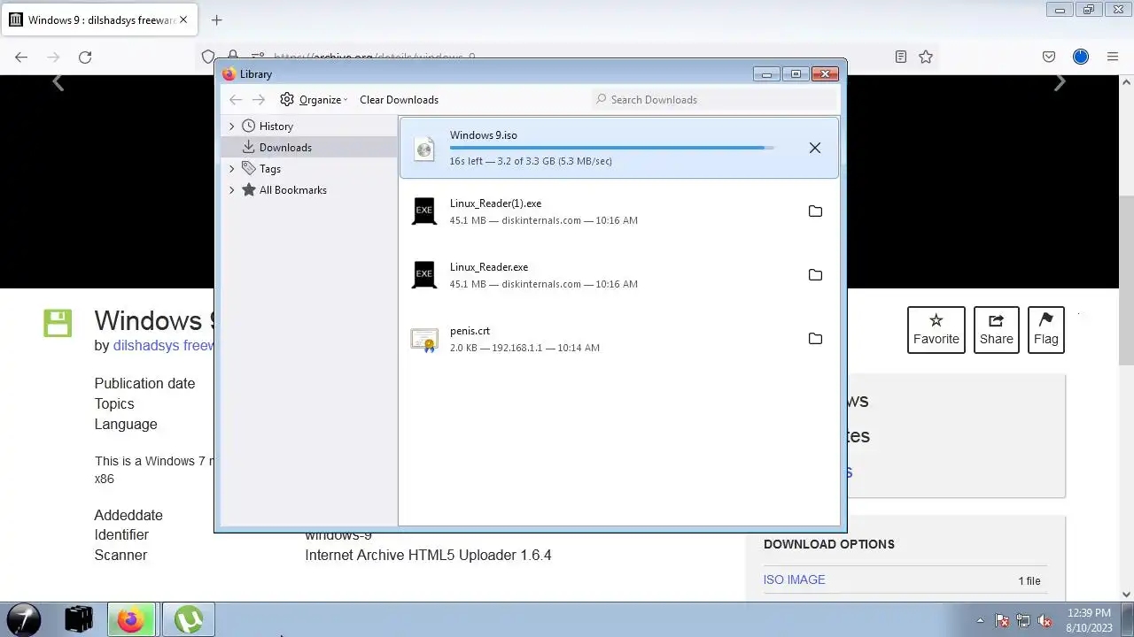Select Tags in the Library sidebar
The height and width of the screenshot is (637, 1134).
click(269, 169)
